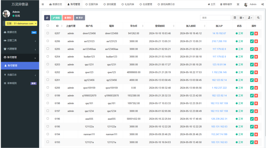Click the Admin avatar in the sidebar
This screenshot has width=266, height=148.
(6, 14)
